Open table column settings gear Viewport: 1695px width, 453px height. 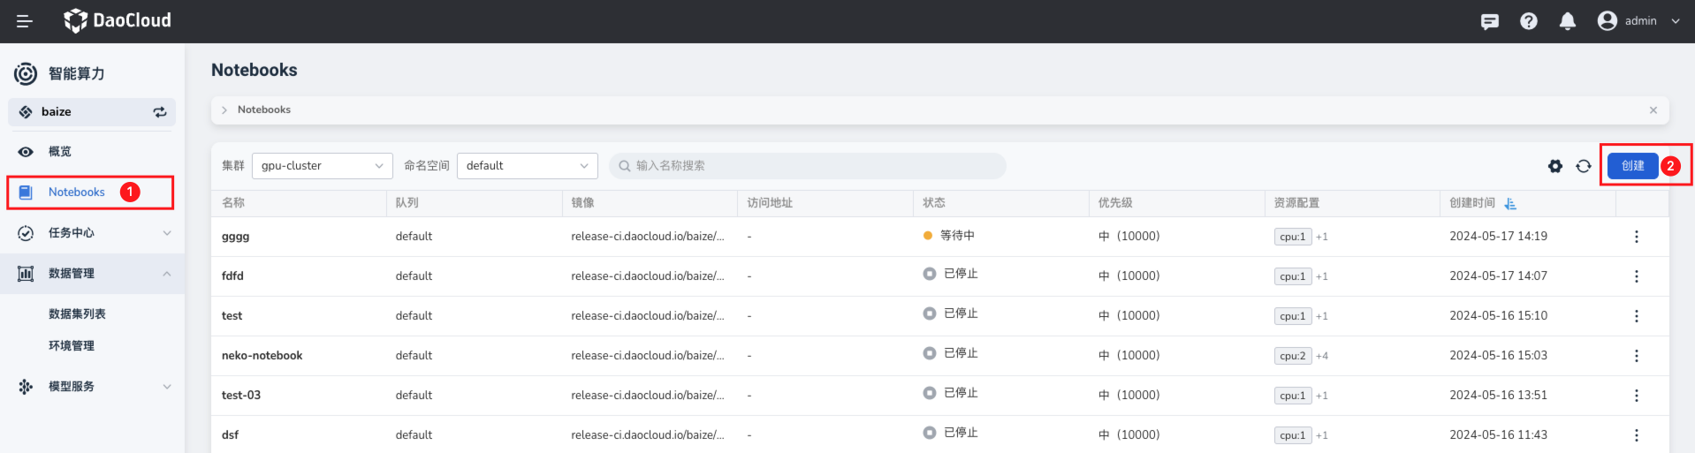point(1555,166)
